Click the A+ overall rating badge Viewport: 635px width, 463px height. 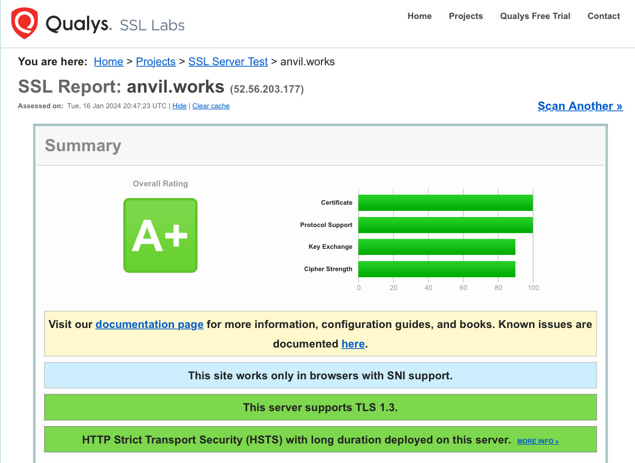pyautogui.click(x=160, y=235)
